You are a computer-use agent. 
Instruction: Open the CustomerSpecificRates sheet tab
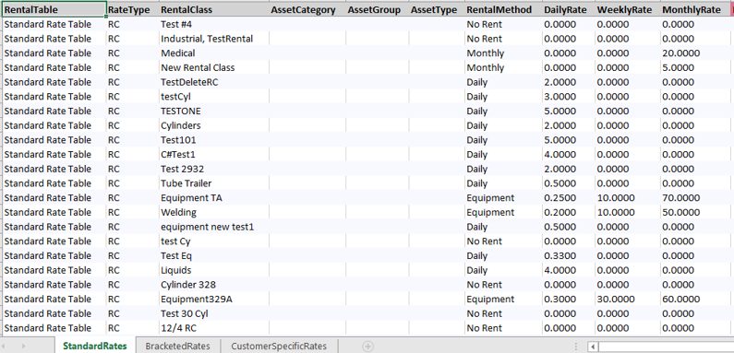pyautogui.click(x=279, y=347)
